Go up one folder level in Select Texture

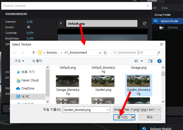point(34,53)
